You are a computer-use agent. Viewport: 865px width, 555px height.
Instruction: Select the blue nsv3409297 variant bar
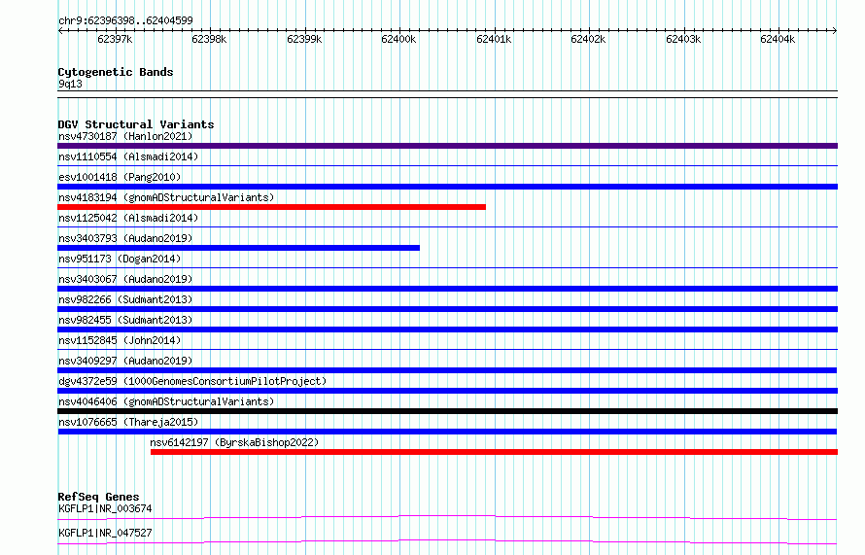click(447, 370)
